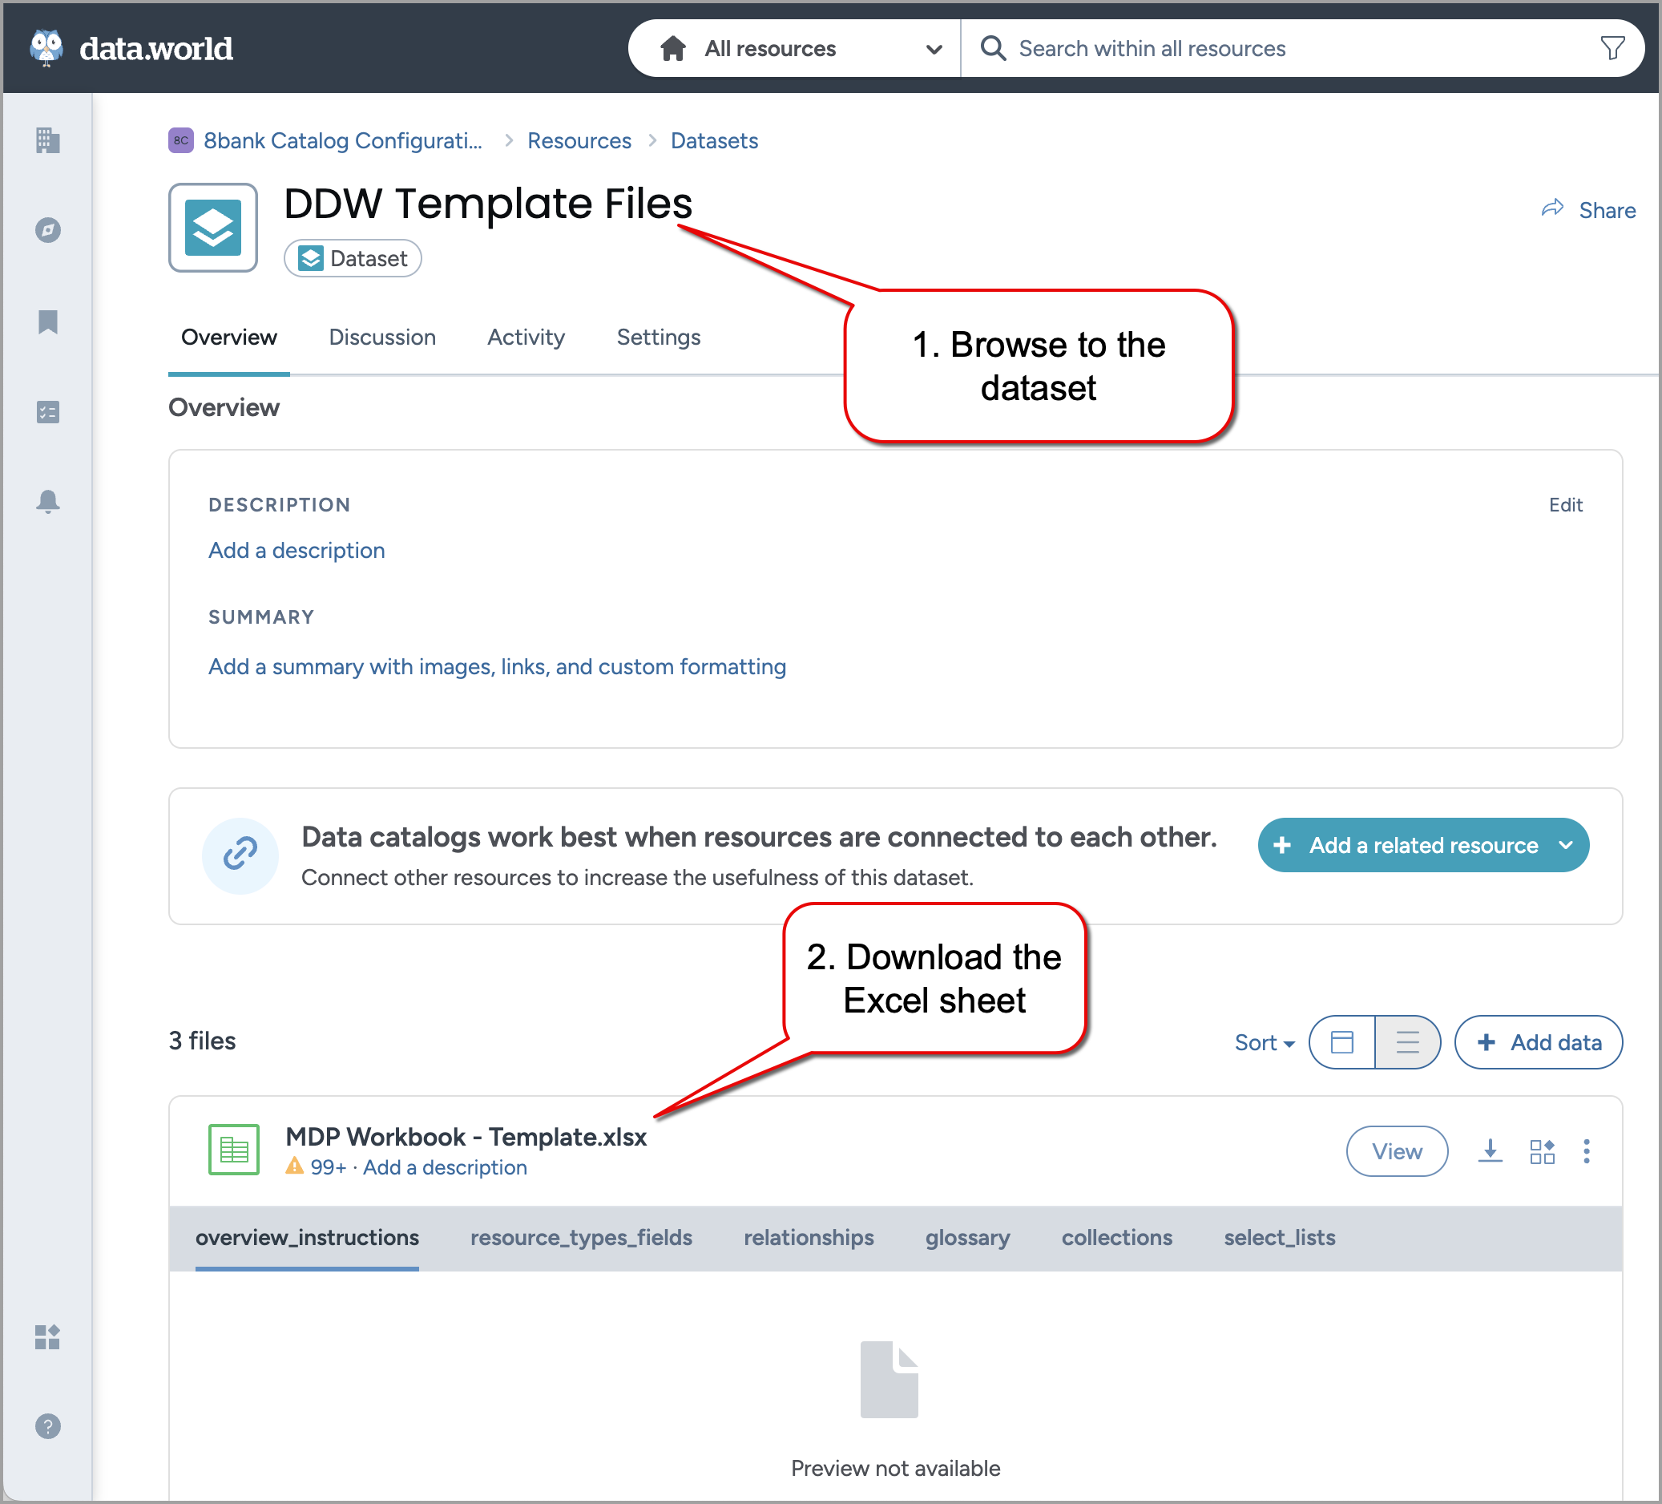
Task: Click the Add data button
Action: (1539, 1042)
